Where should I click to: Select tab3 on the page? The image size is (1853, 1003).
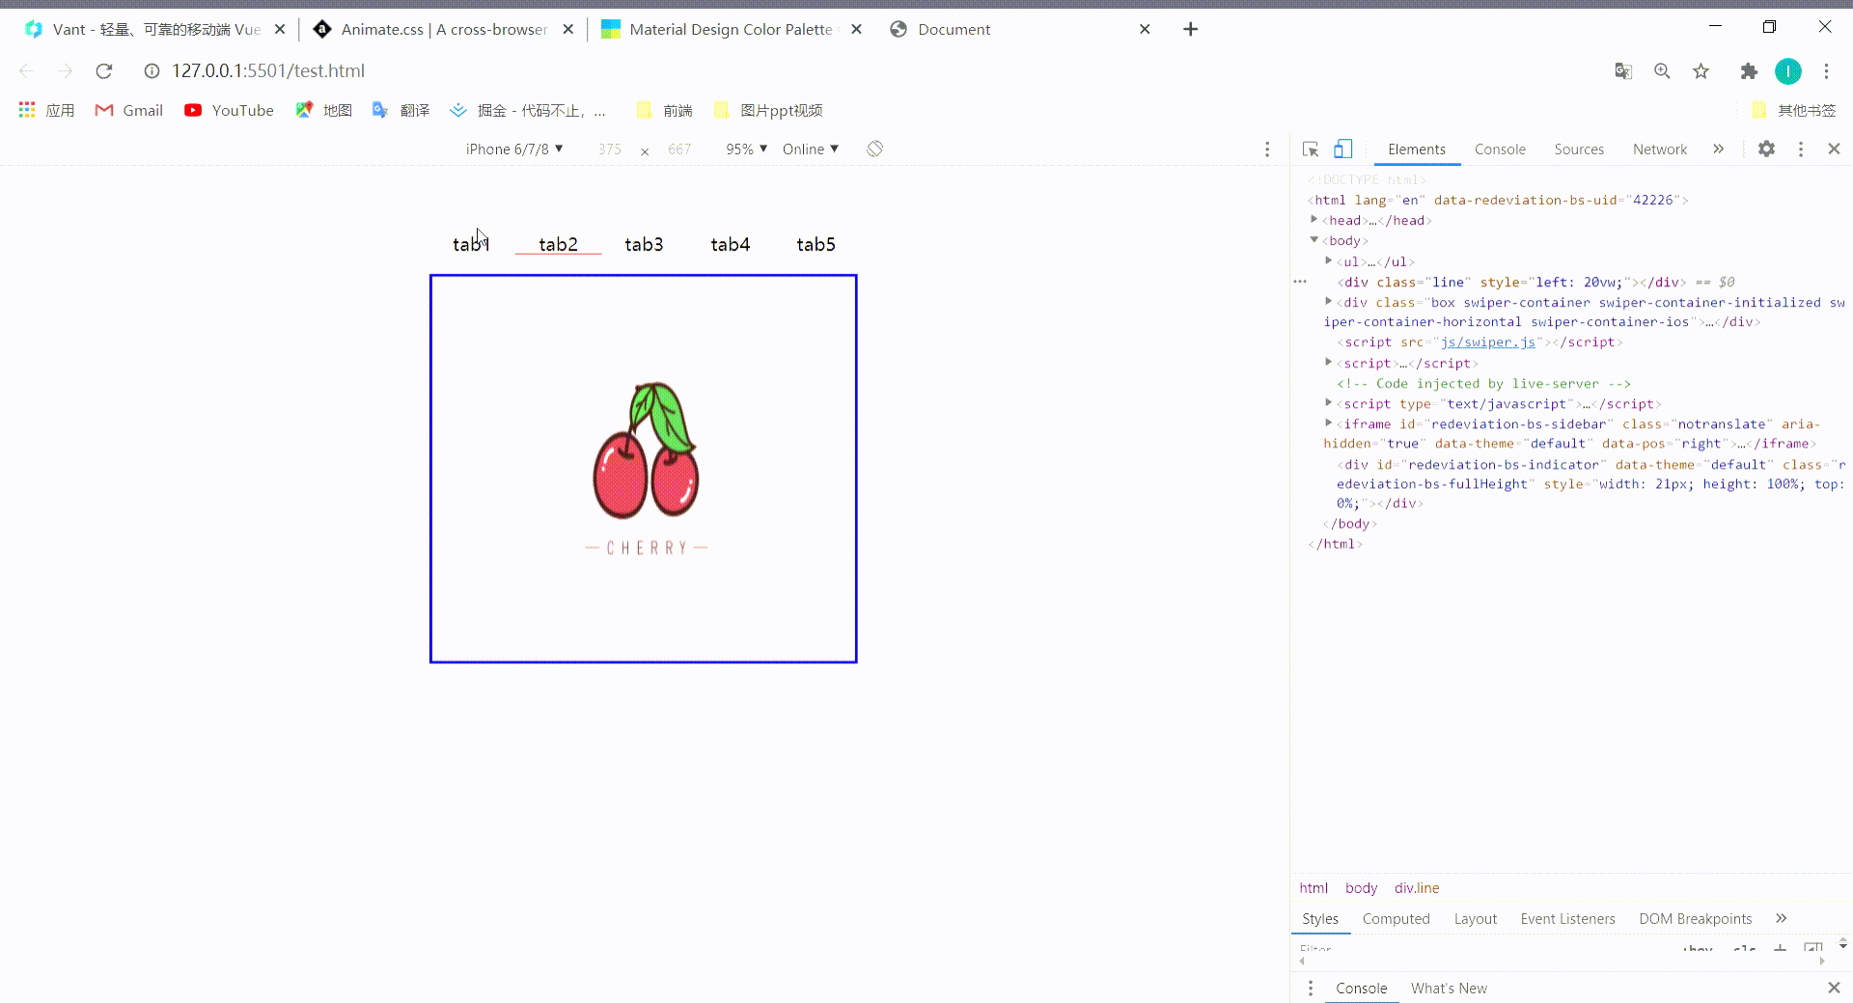point(644,244)
